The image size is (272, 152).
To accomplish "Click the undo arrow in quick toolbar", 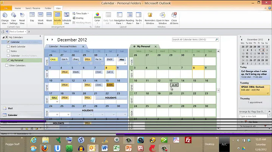I will pyautogui.click(x=7, y=32).
